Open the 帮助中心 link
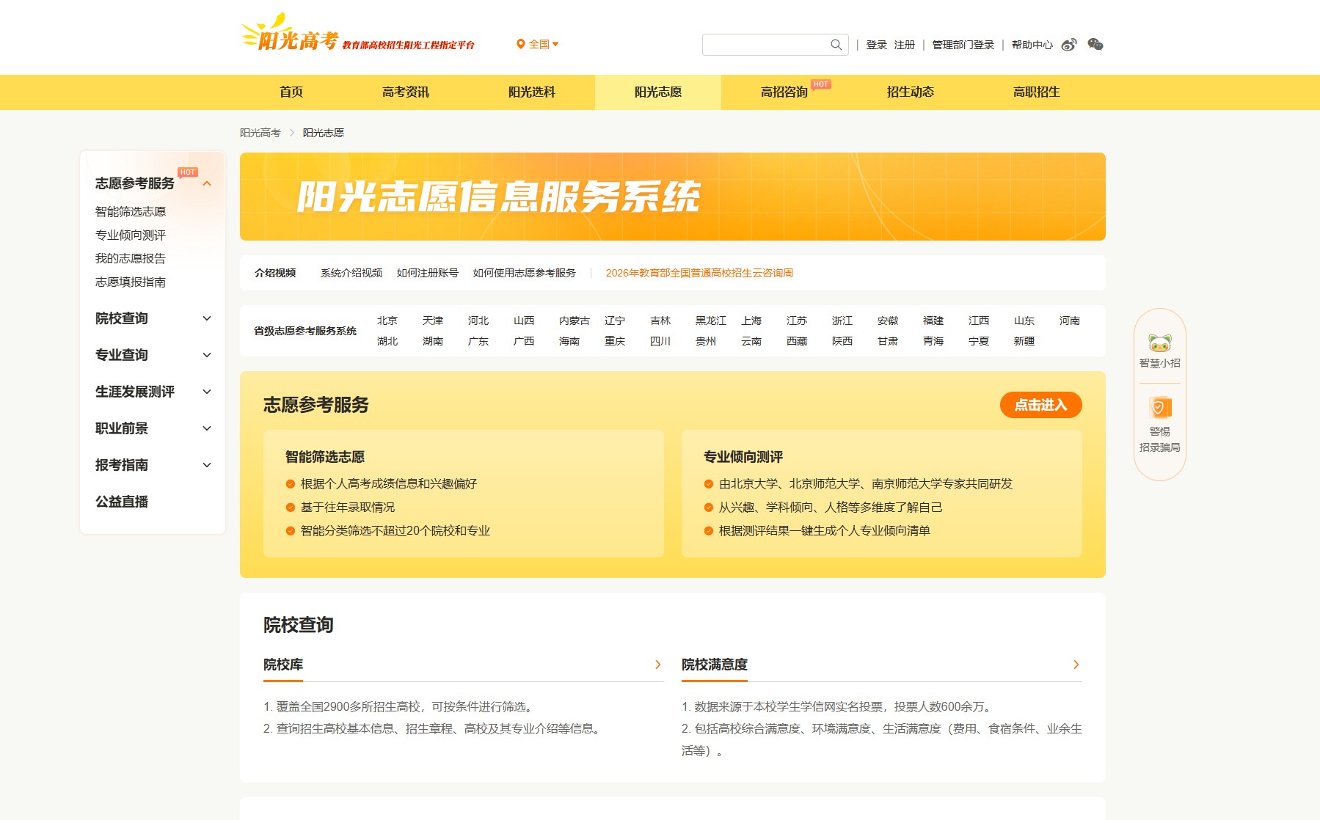Screen dimensions: 1320x820 [x=1032, y=45]
